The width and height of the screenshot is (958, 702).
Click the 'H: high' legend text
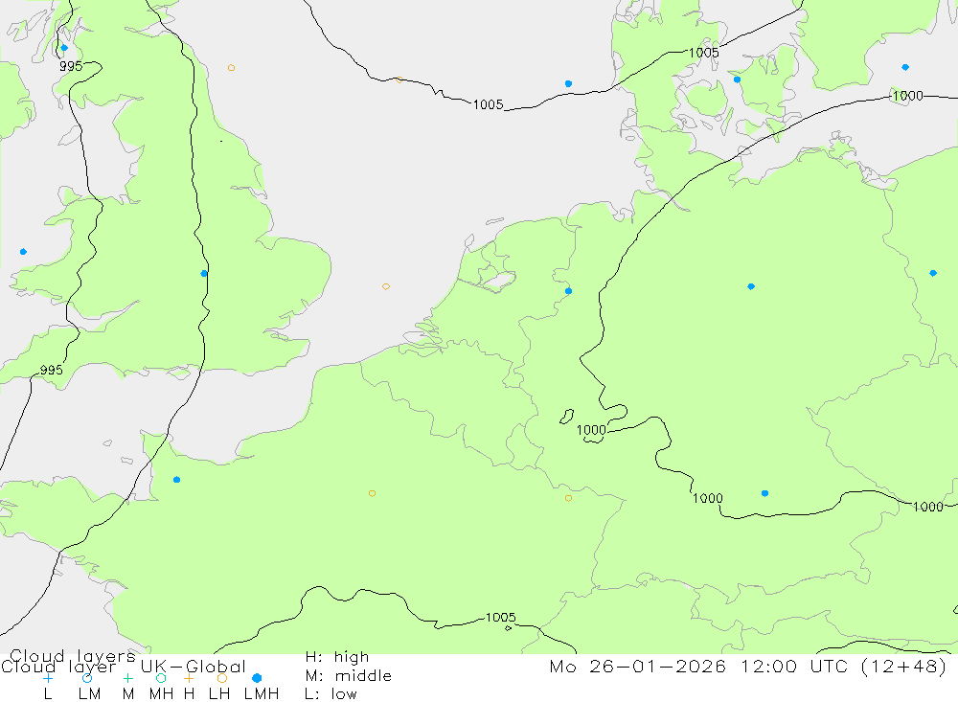337,657
